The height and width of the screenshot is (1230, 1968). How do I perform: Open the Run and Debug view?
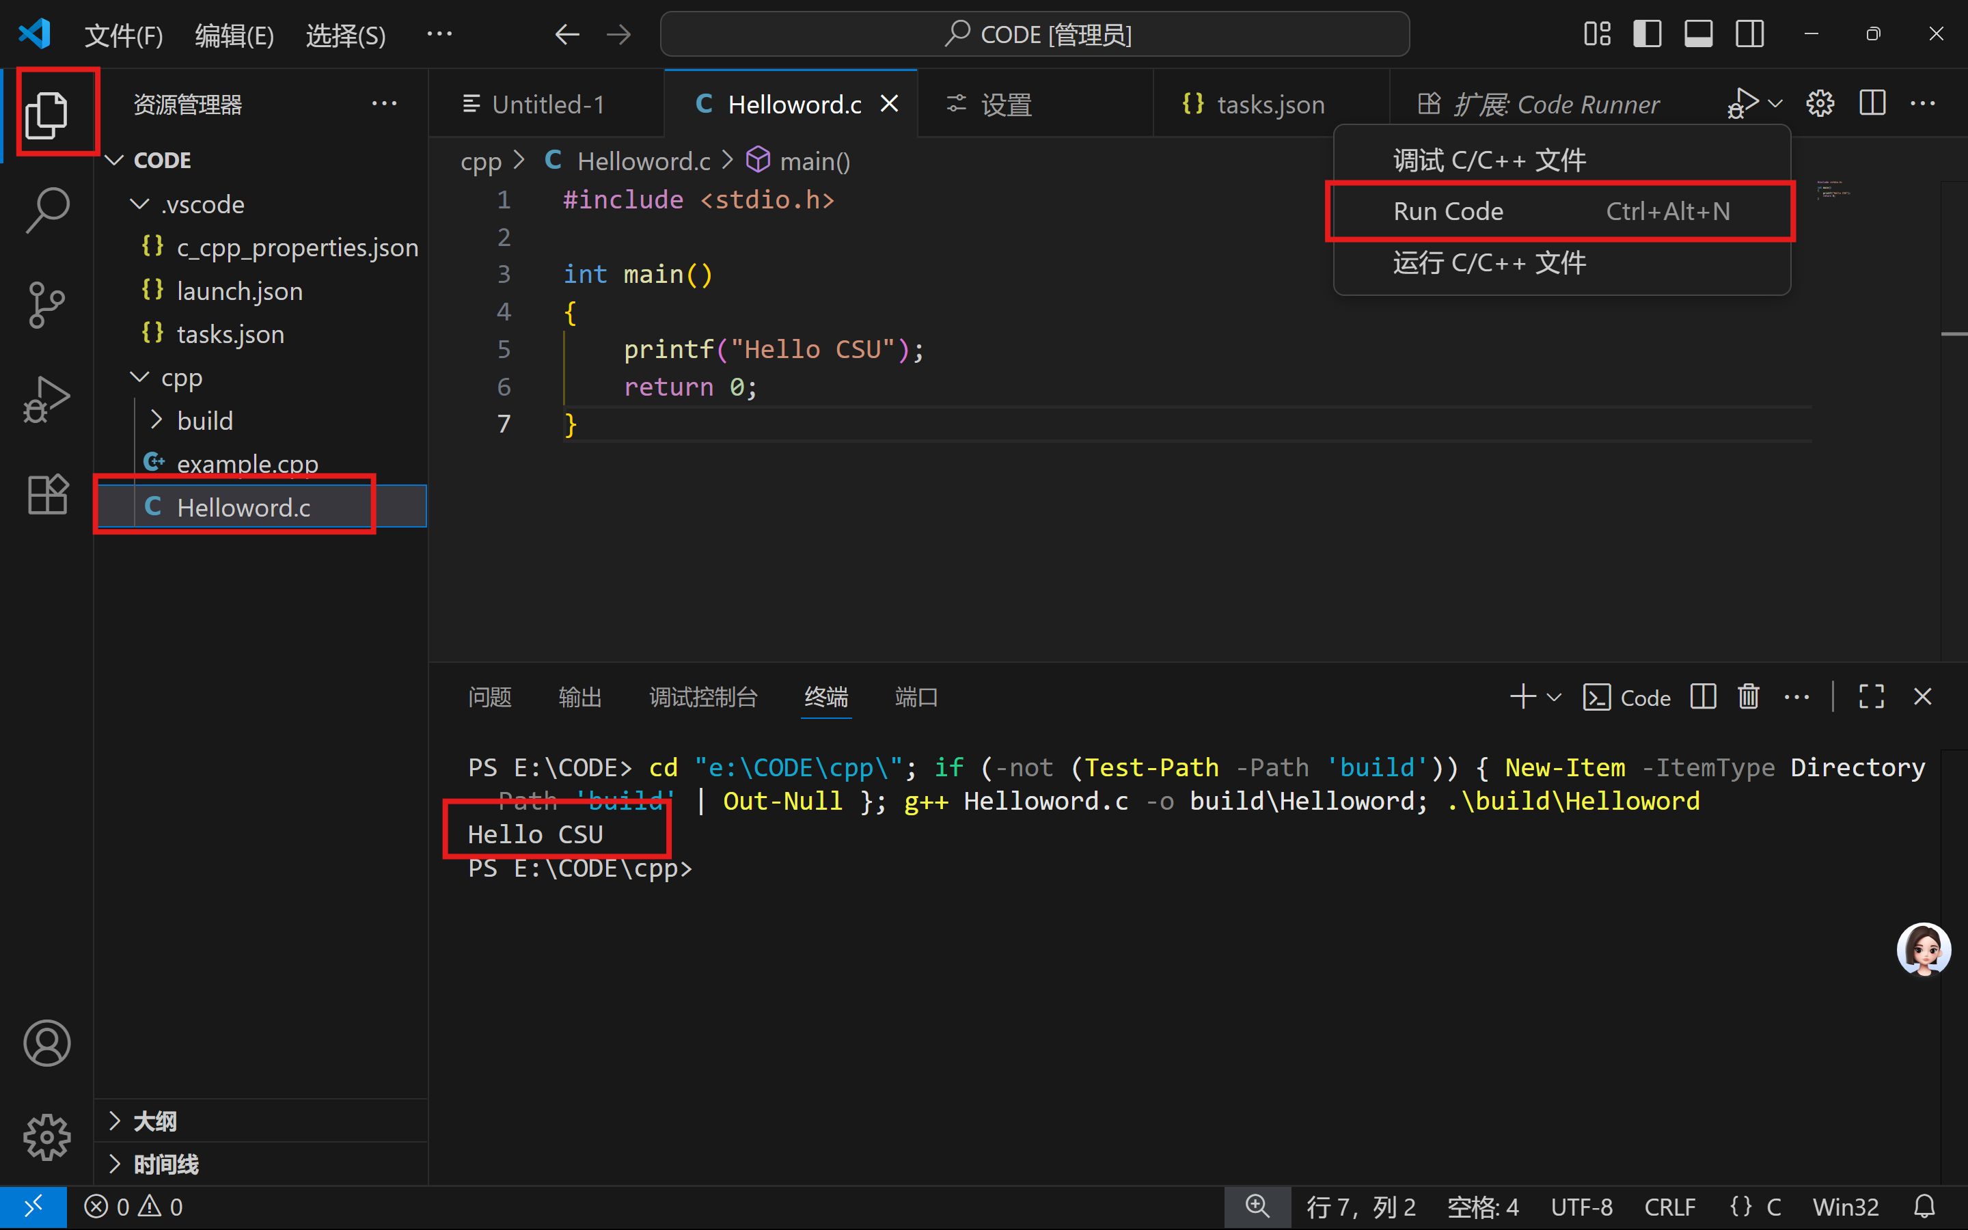pyautogui.click(x=46, y=398)
